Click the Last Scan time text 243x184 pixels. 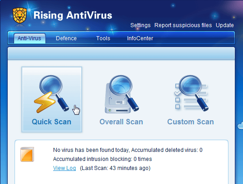coord(115,168)
